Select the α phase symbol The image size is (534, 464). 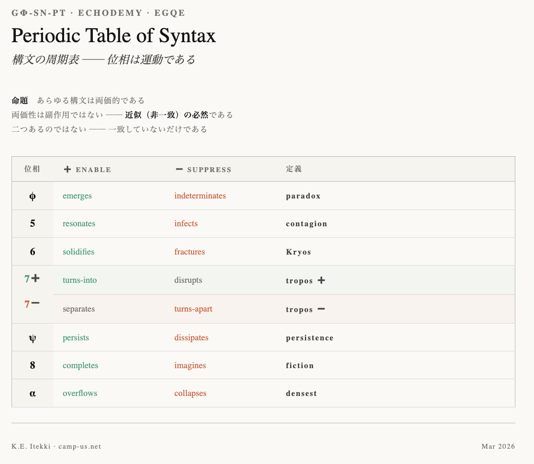click(32, 393)
